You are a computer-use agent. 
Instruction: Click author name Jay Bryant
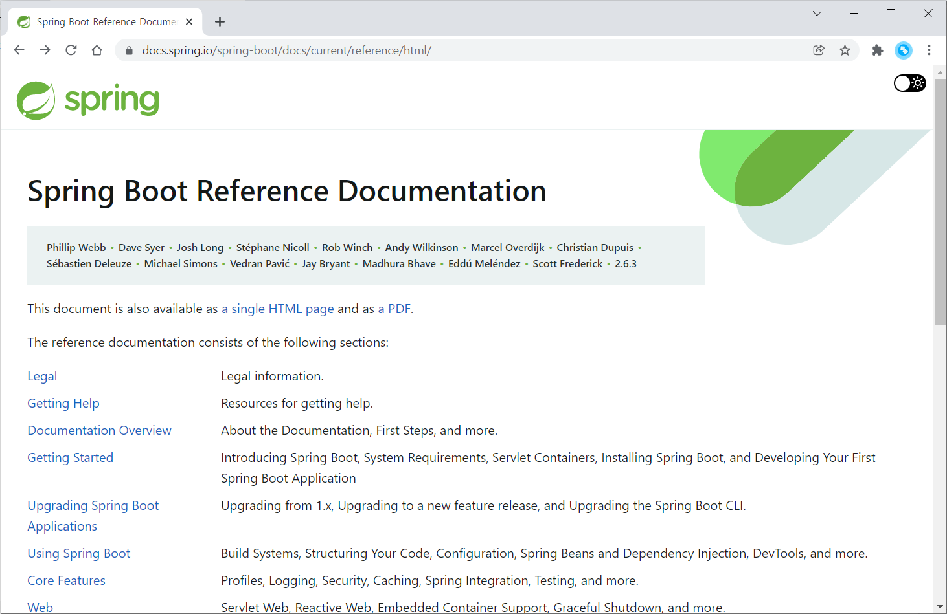[326, 264]
